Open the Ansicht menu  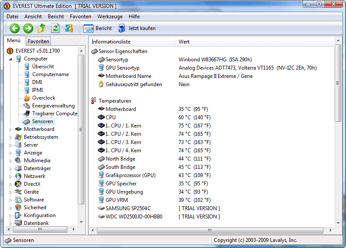coord(33,17)
